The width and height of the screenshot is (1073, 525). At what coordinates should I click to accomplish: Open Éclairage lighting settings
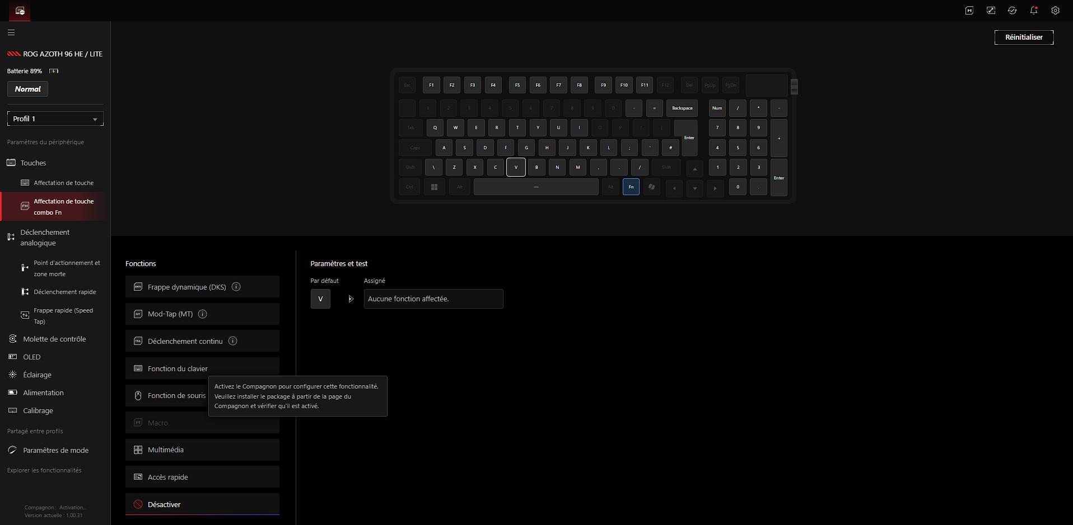click(37, 375)
